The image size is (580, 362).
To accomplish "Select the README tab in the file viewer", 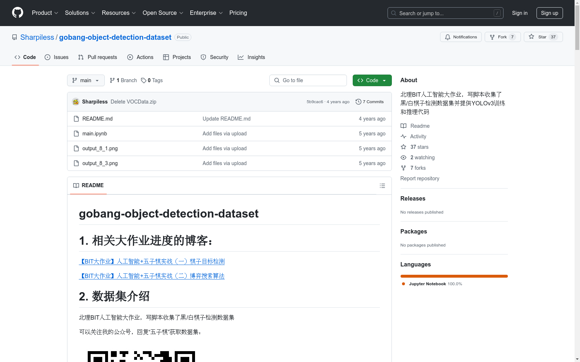I will tap(88, 185).
